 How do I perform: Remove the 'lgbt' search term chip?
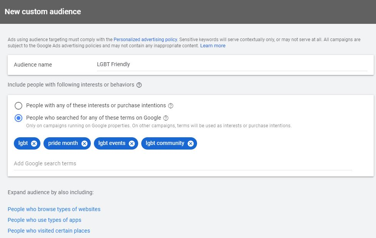coord(34,143)
